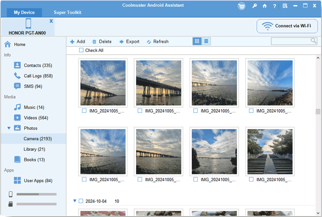Open the stone staircase photo thumbnail

(270, 151)
